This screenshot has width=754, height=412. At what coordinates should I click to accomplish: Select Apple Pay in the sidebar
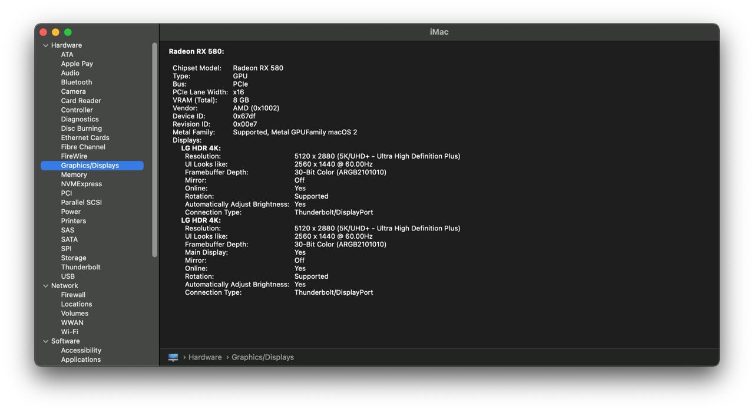(x=77, y=64)
